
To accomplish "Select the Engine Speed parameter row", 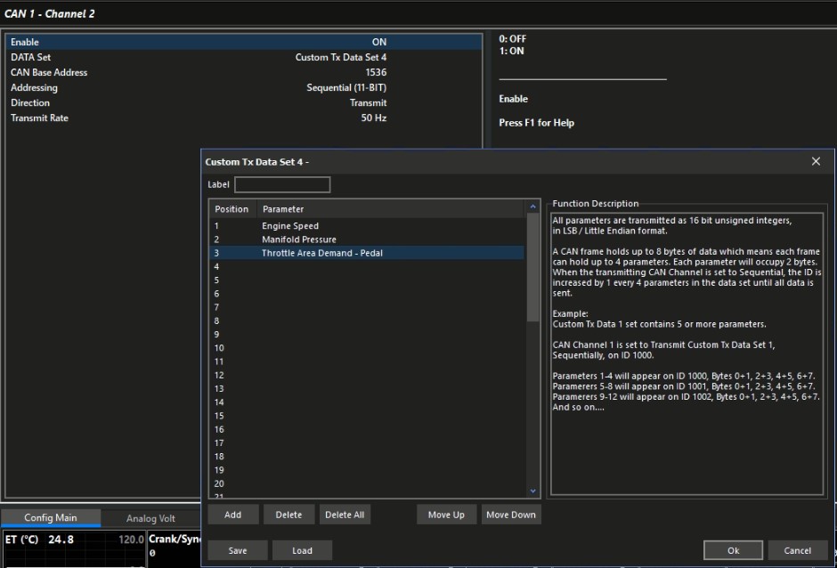I will [366, 226].
